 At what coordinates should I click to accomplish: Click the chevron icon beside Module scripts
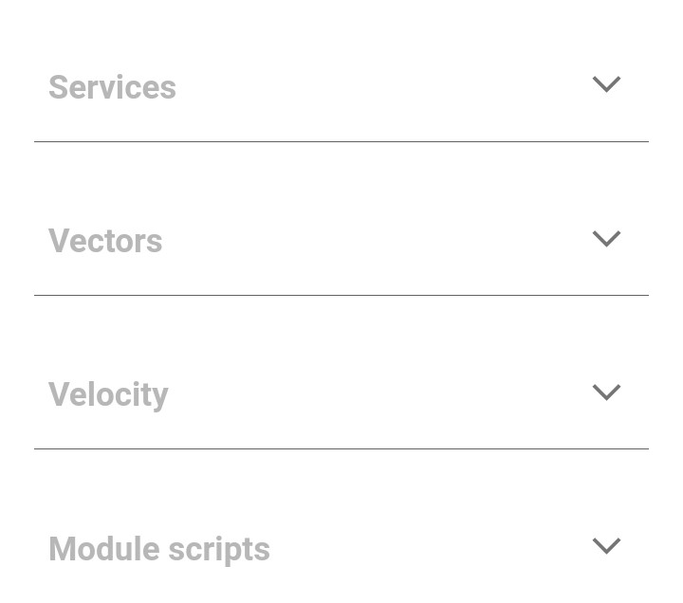606,546
